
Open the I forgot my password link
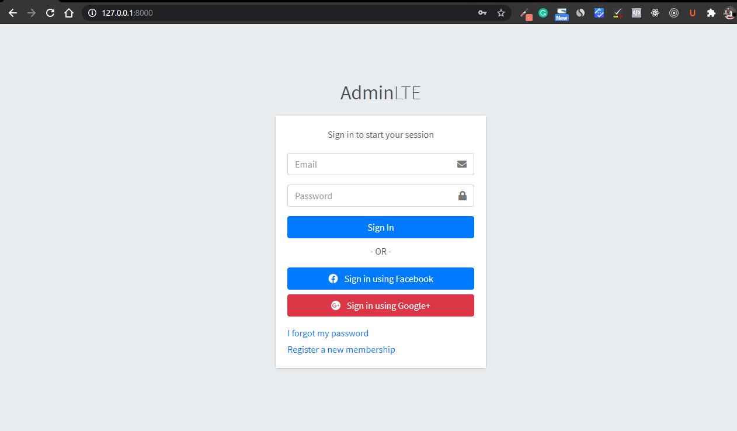tap(328, 333)
